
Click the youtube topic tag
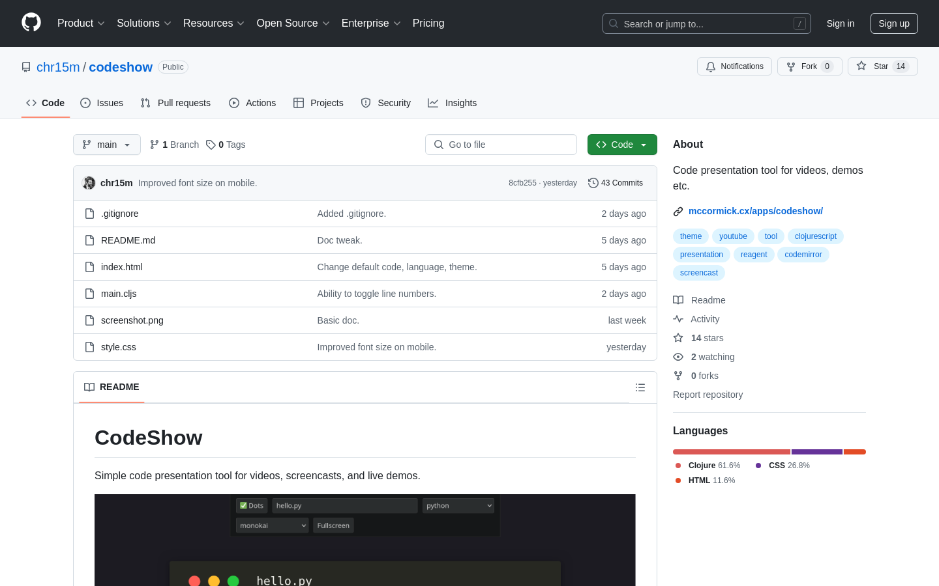(x=733, y=236)
